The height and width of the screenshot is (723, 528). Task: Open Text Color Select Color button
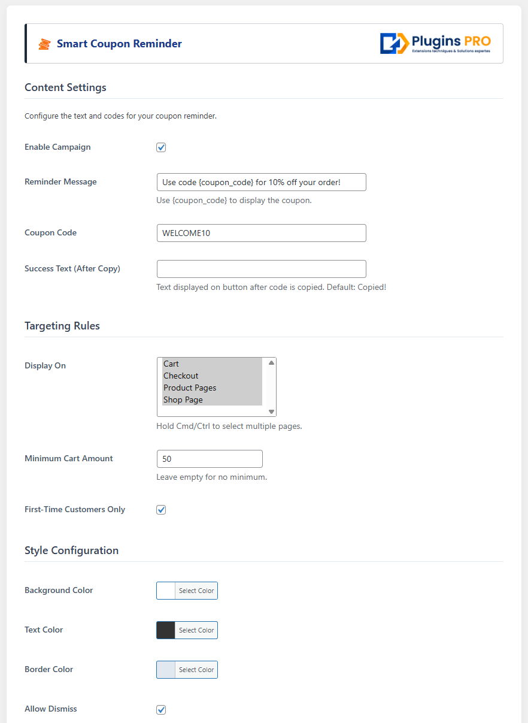(196, 630)
